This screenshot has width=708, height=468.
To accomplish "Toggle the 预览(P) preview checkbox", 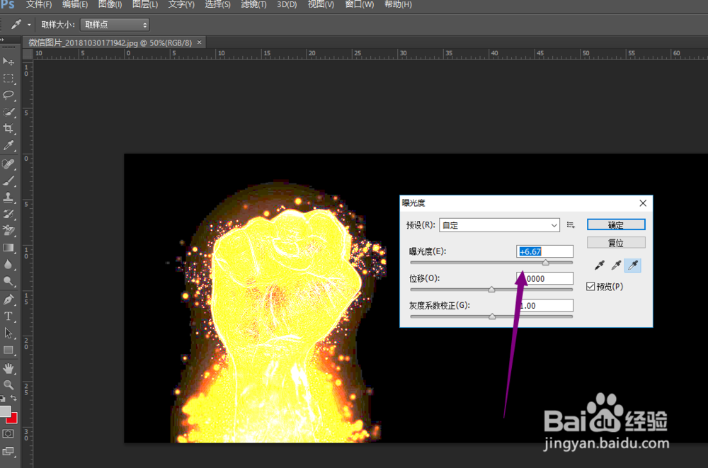I will tap(590, 287).
